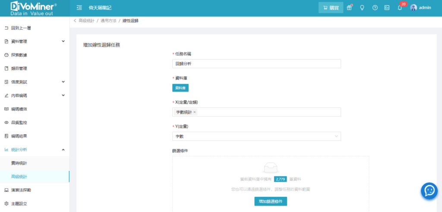Open the notifications bell

tap(400, 8)
